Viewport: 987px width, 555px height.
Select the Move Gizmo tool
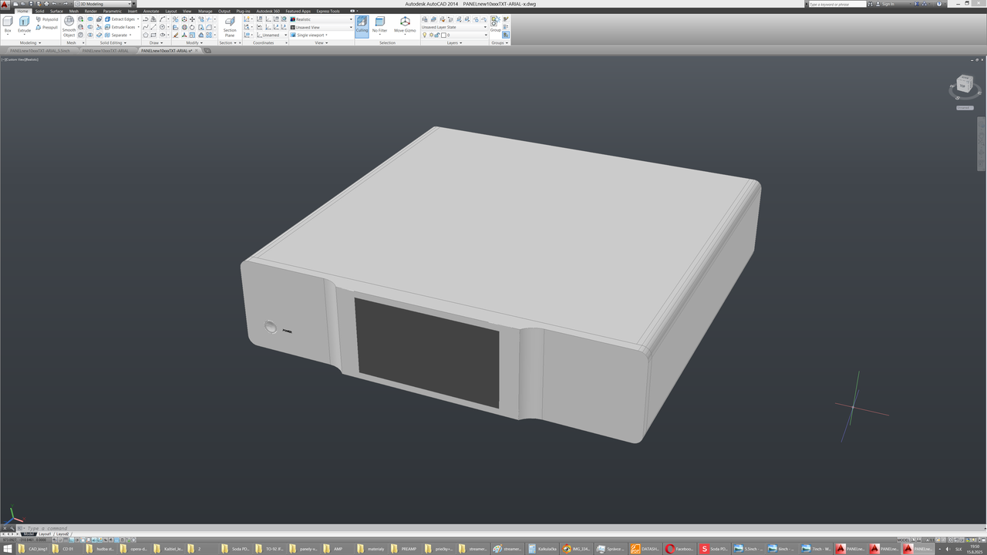405,26
